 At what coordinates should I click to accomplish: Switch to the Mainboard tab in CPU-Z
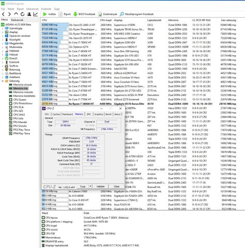[x=68, y=114]
